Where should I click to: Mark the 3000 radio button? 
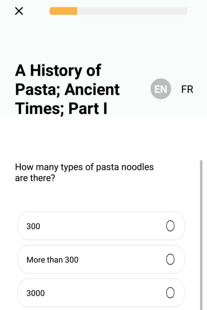click(170, 293)
